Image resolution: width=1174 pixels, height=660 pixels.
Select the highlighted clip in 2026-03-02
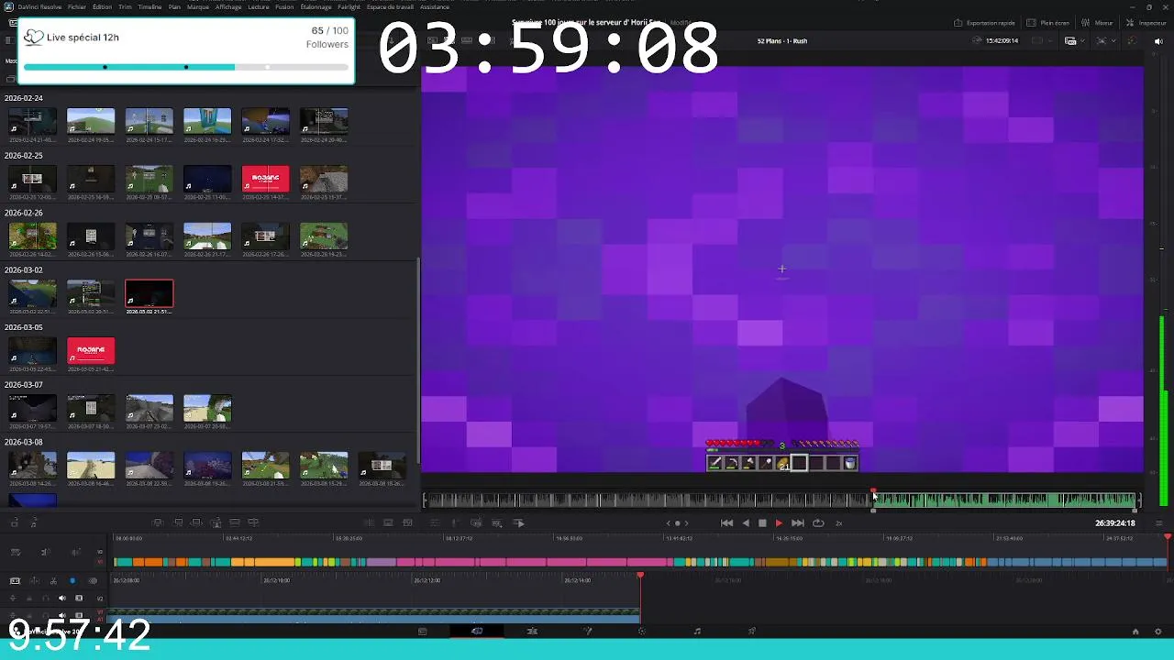click(149, 294)
